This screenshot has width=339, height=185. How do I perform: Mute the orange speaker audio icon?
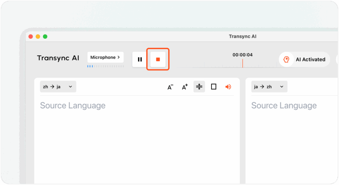click(228, 87)
